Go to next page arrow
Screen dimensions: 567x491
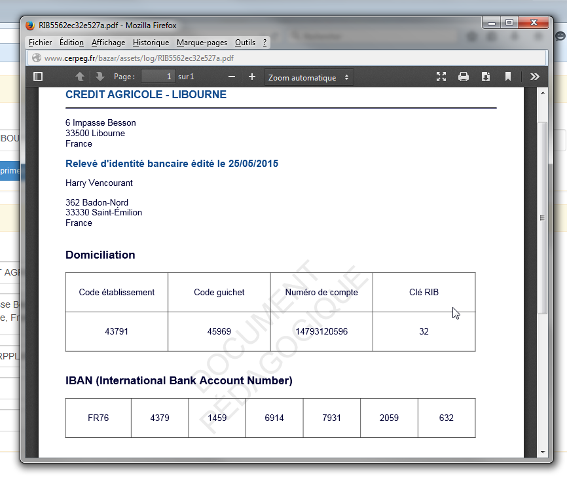pyautogui.click(x=100, y=77)
